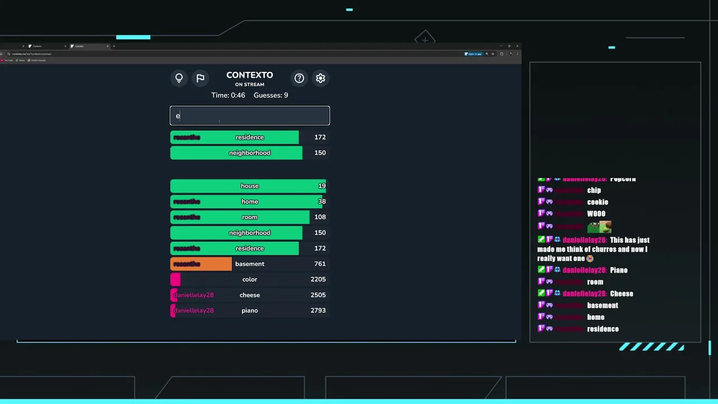Open the question mark help icon
Image resolution: width=718 pixels, height=404 pixels.
pyautogui.click(x=299, y=78)
